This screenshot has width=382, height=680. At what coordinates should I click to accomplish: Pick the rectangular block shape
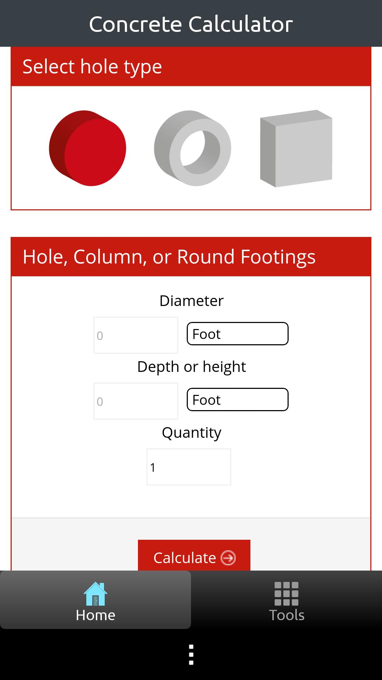click(x=296, y=149)
